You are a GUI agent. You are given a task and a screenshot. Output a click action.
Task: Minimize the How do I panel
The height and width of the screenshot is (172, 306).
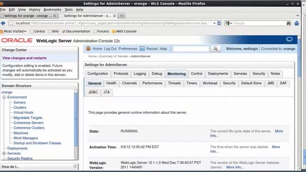tap(75, 166)
